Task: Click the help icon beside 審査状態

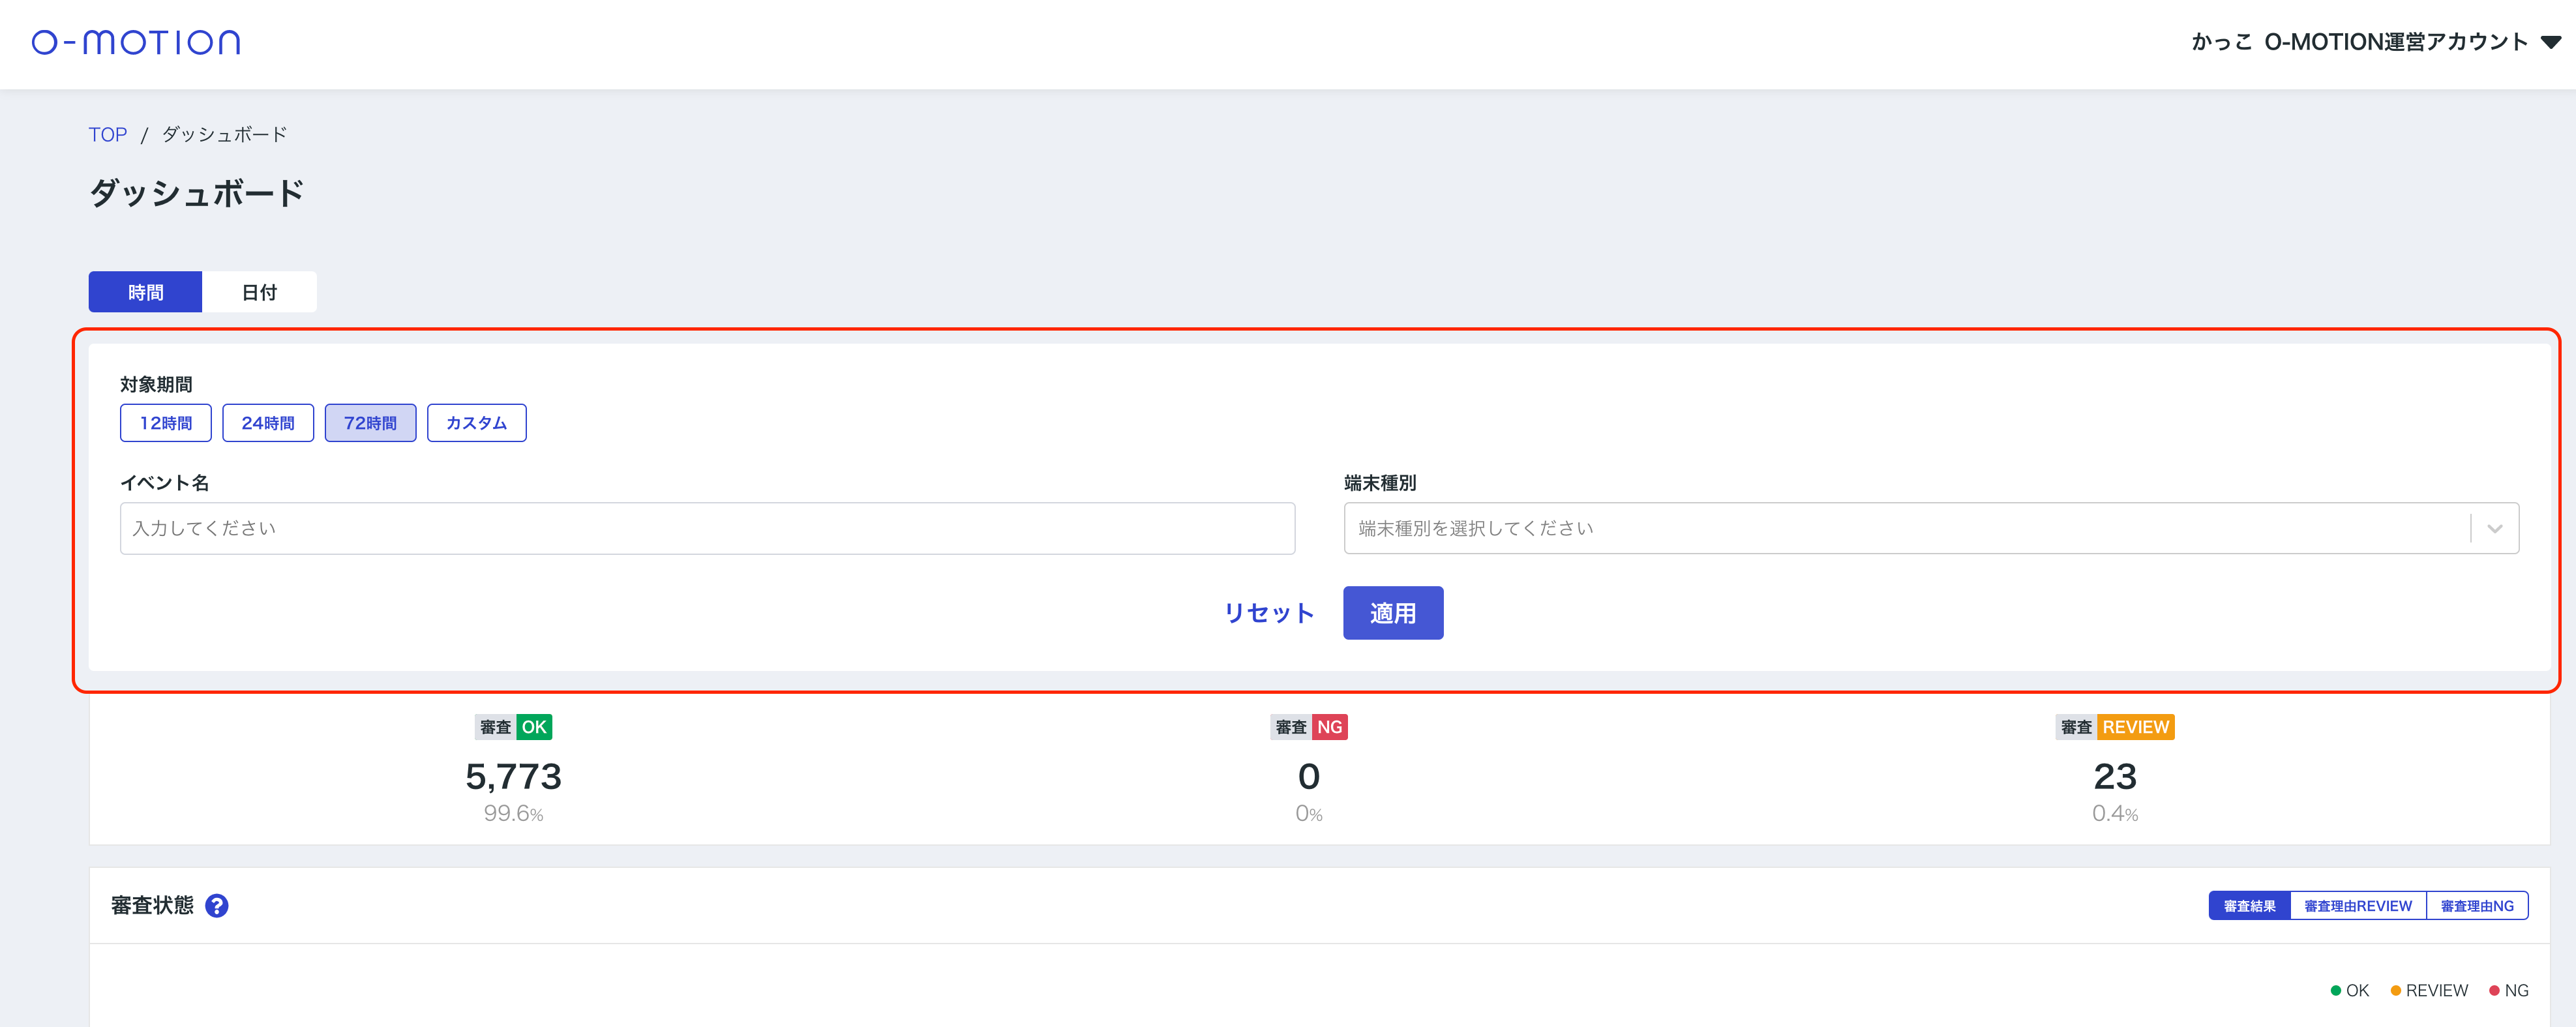Action: [x=216, y=905]
